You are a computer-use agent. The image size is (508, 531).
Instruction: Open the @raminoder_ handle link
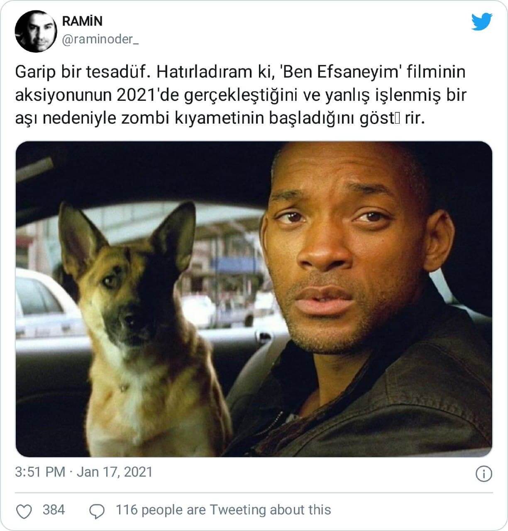coord(101,40)
